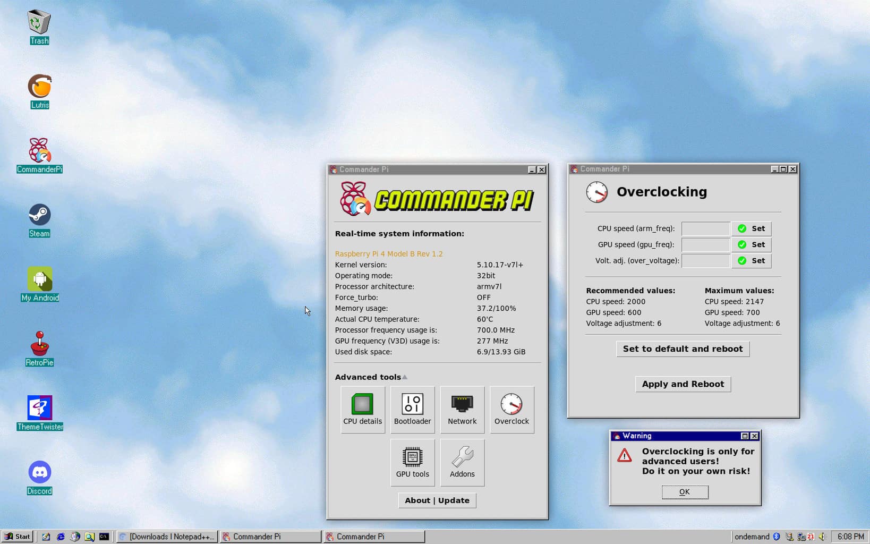The image size is (870, 544).
Task: Launch the file search quick-launch icon
Action: click(x=89, y=537)
